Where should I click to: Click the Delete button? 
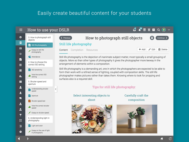(x=163, y=49)
